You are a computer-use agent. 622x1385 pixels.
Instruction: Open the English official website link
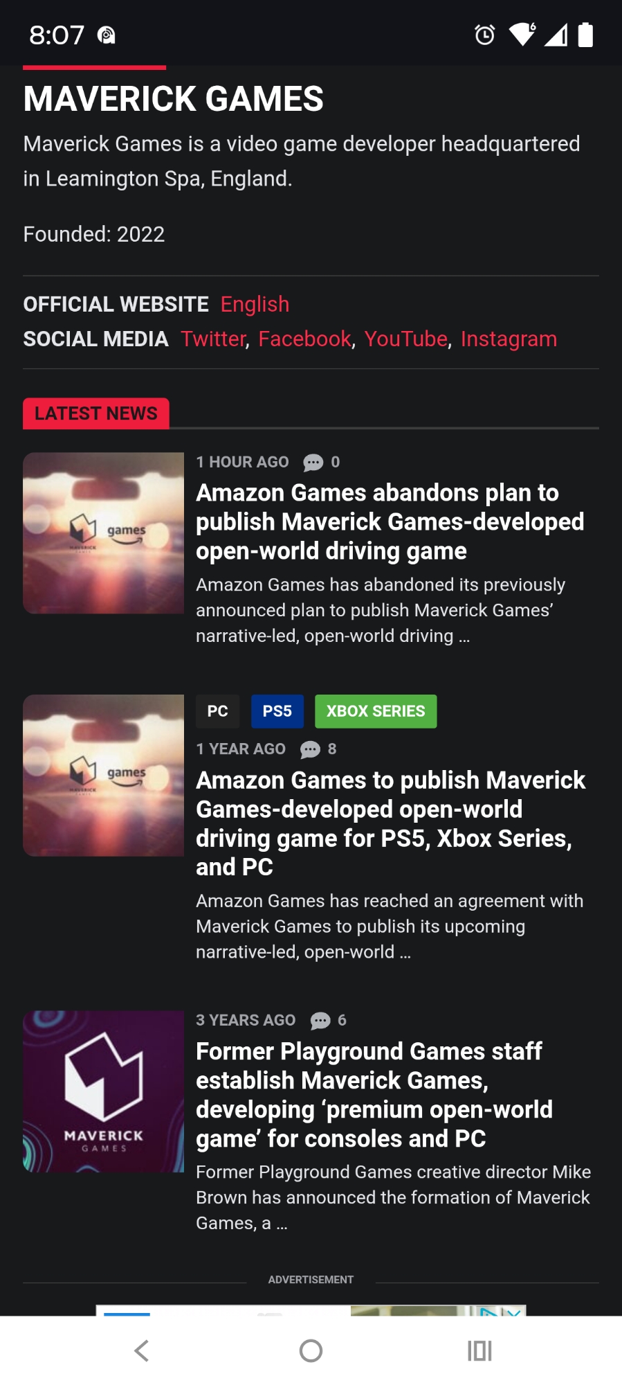coord(255,304)
